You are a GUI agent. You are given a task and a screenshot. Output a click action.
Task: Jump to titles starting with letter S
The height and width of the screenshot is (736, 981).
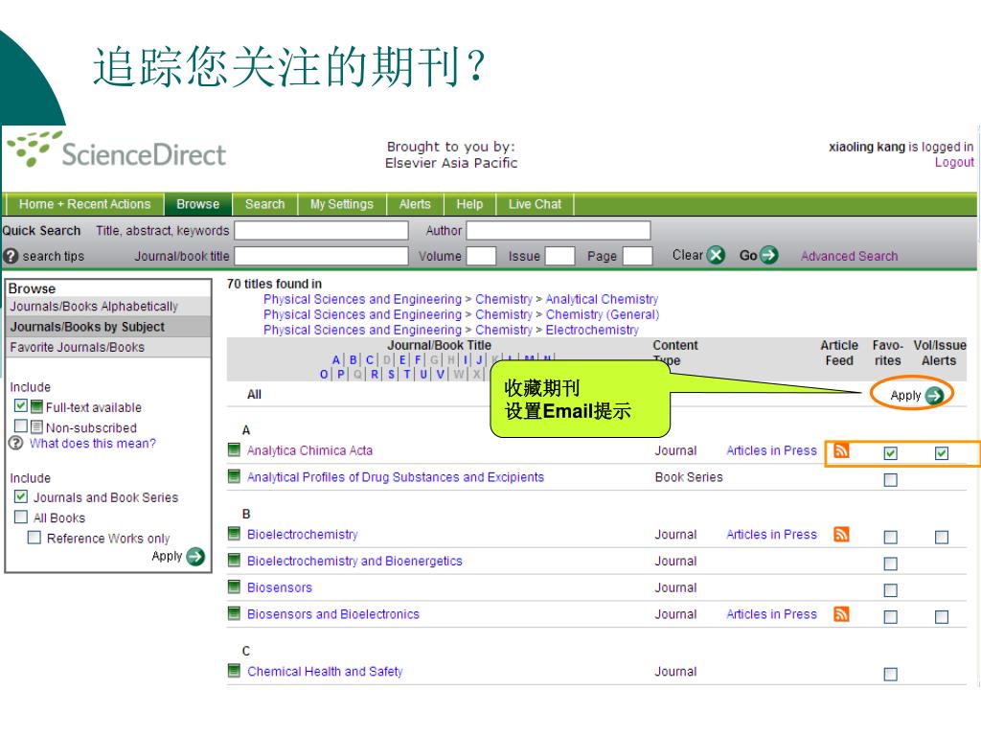click(x=391, y=375)
